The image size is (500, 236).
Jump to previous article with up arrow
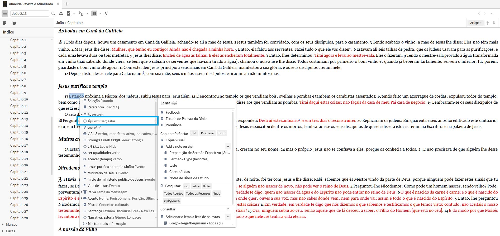point(488,23)
